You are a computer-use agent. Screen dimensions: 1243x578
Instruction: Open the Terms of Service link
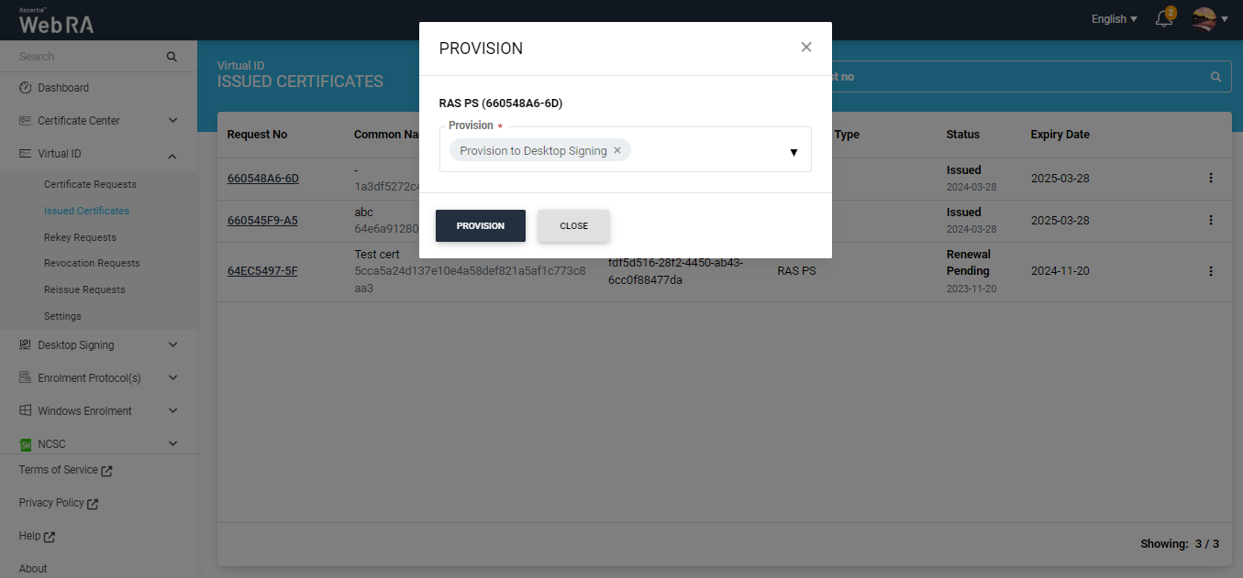tap(65, 470)
